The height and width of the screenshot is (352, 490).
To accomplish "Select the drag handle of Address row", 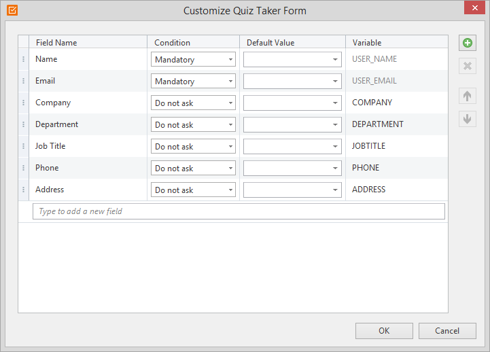I will pos(23,190).
